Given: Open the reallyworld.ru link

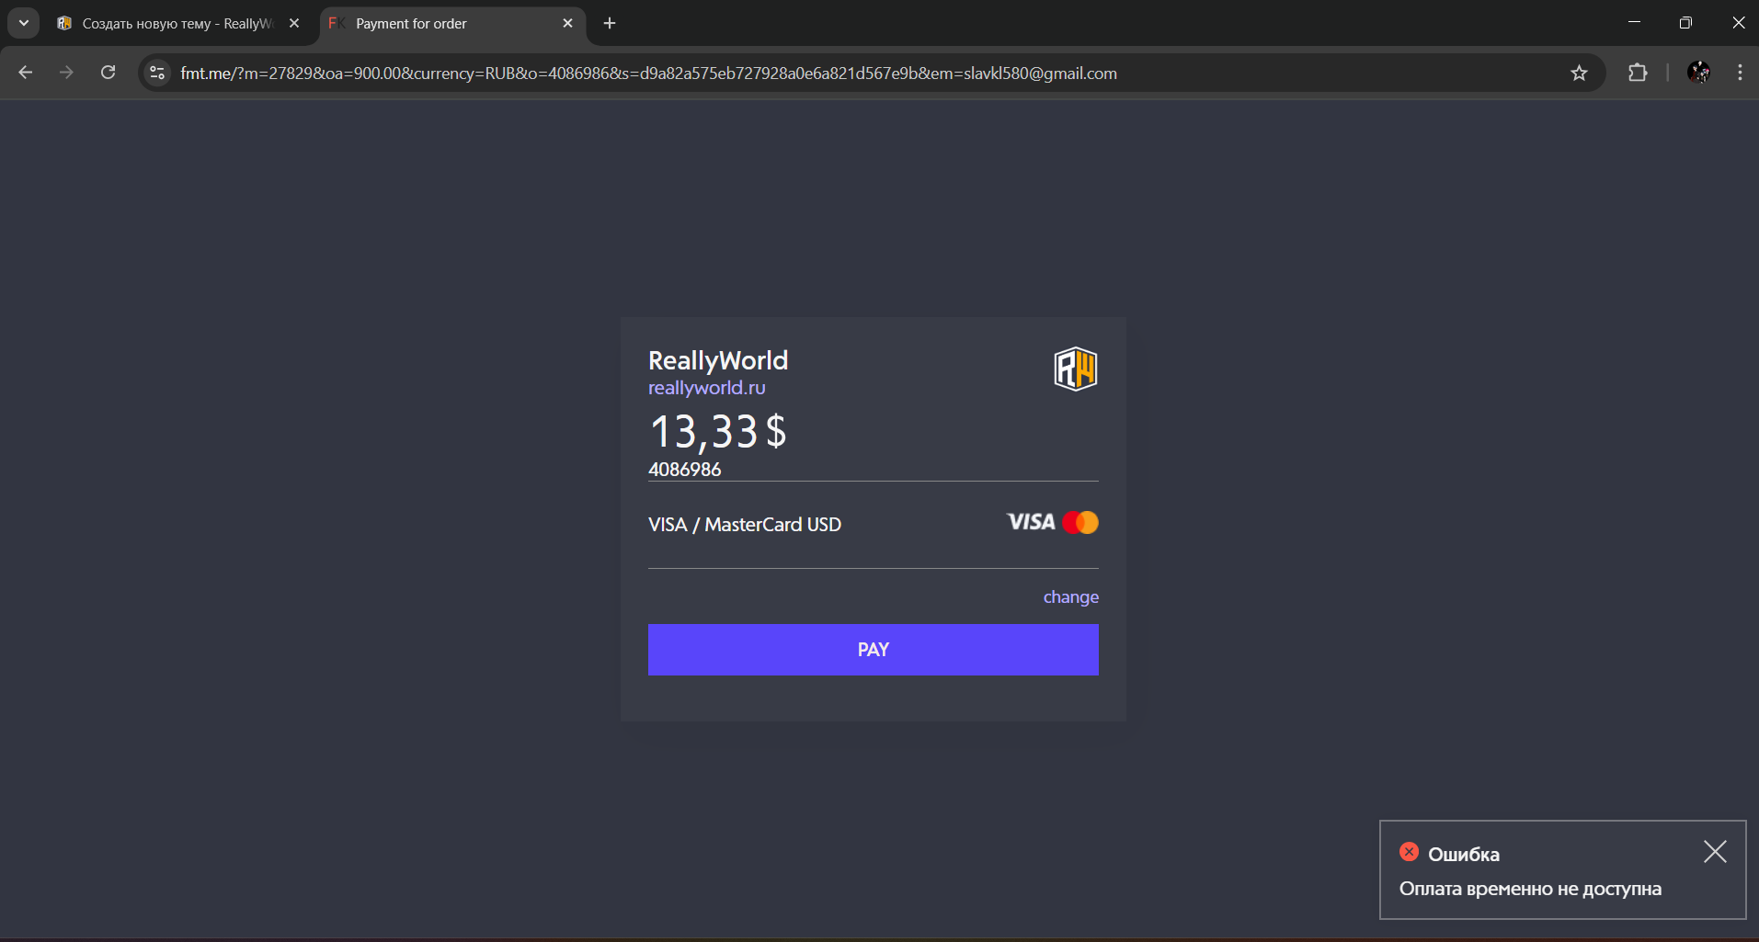Looking at the screenshot, I should pos(706,388).
